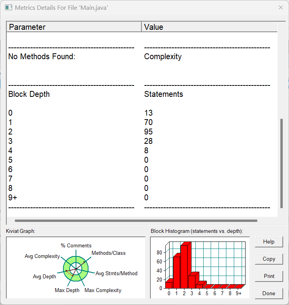289x305 pixels.
Task: Click the vertical scrollbar thumb
Action: 282,163
